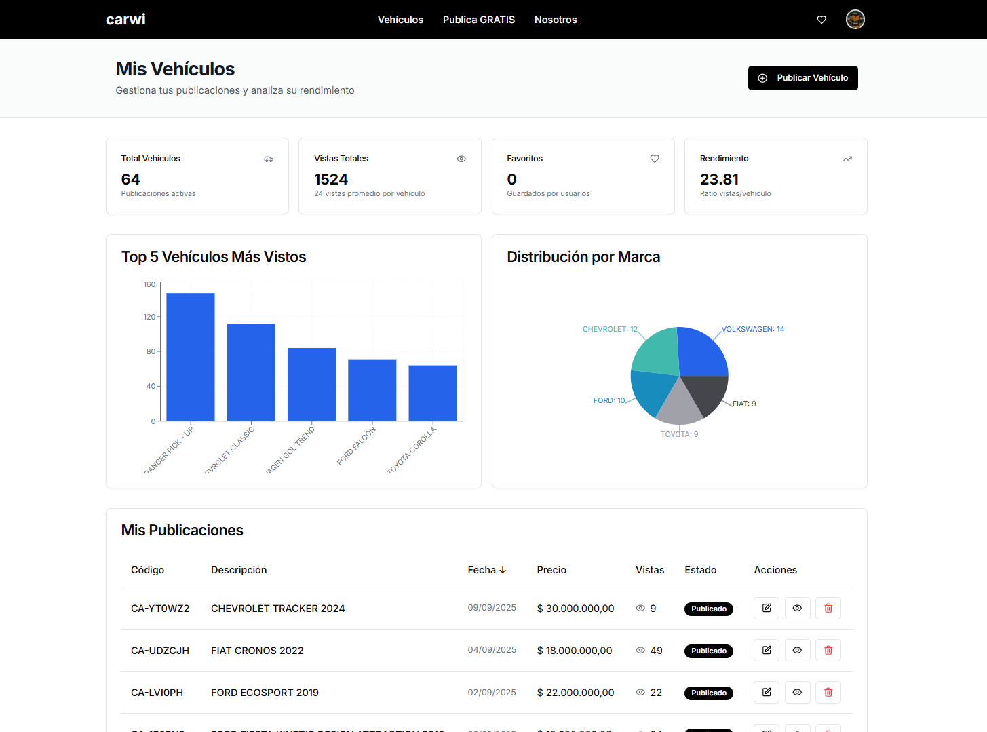The image size is (987, 732).
Task: Click the Código column header
Action: [147, 570]
